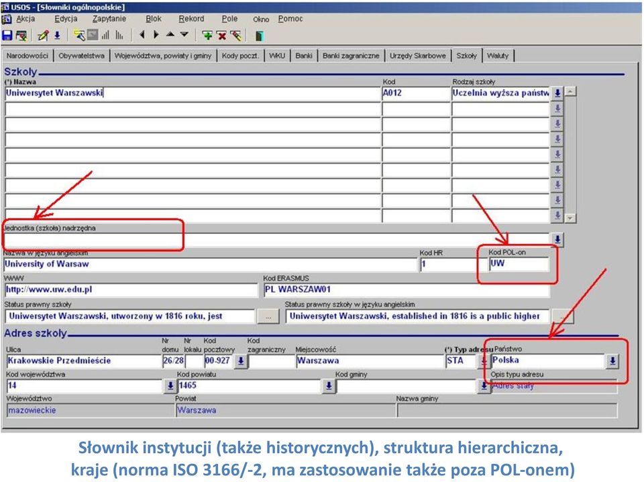
Task: Open the Pole menu
Action: [229, 19]
